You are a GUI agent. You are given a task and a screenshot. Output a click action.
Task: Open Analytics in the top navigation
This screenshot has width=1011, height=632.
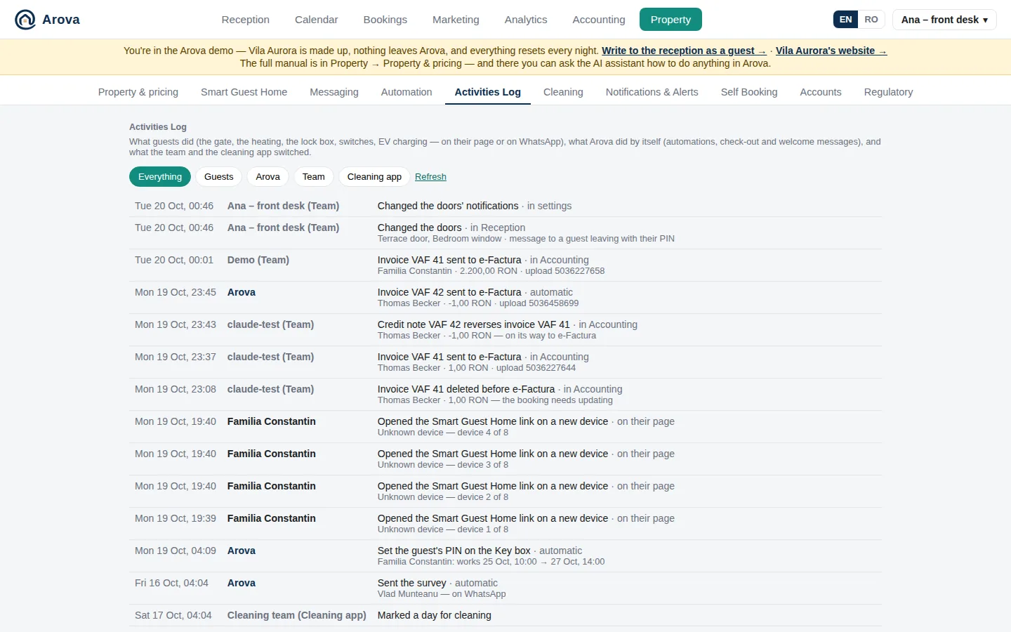click(x=525, y=20)
